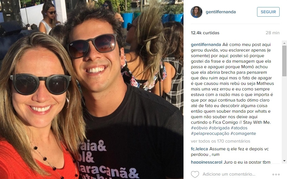Open the #pelapreocupação hashtag

coord(210,133)
